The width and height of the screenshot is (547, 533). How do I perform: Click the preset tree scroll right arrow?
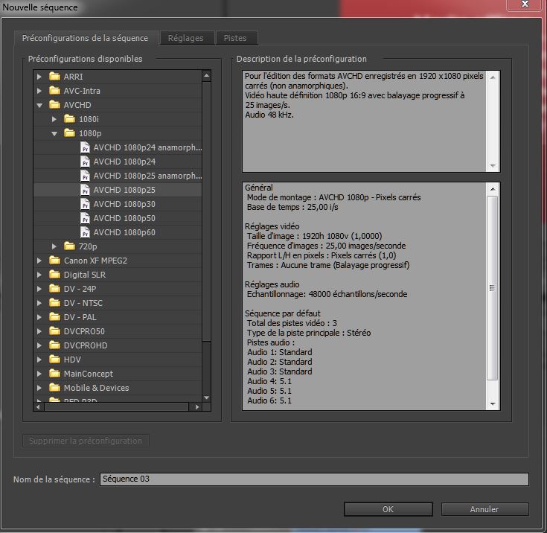coord(197,406)
